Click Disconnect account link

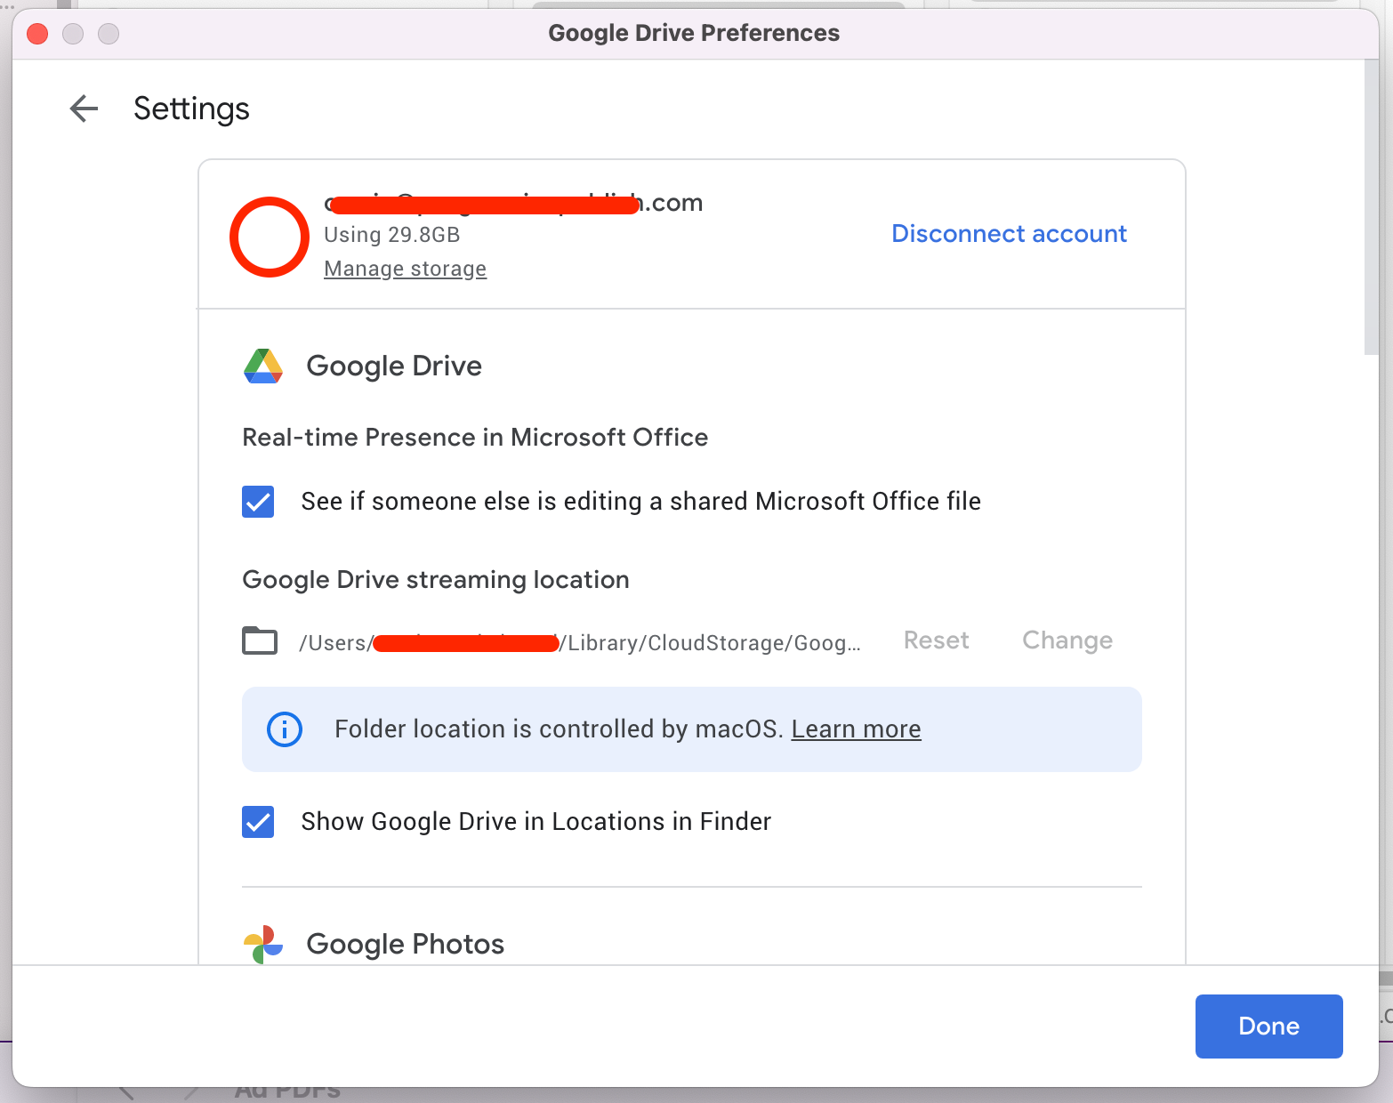(x=1009, y=234)
